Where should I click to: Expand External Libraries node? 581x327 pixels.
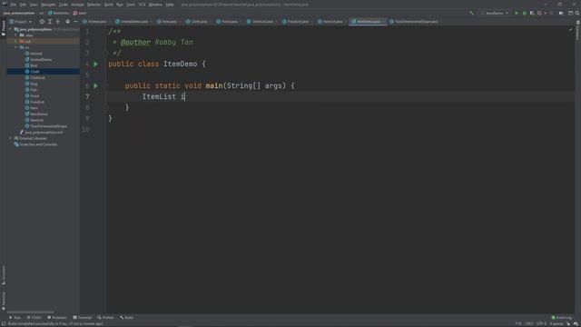click(x=11, y=138)
